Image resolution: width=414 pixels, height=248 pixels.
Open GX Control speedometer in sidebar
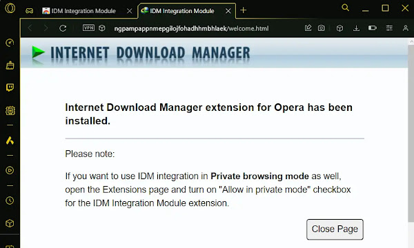pos(10,43)
